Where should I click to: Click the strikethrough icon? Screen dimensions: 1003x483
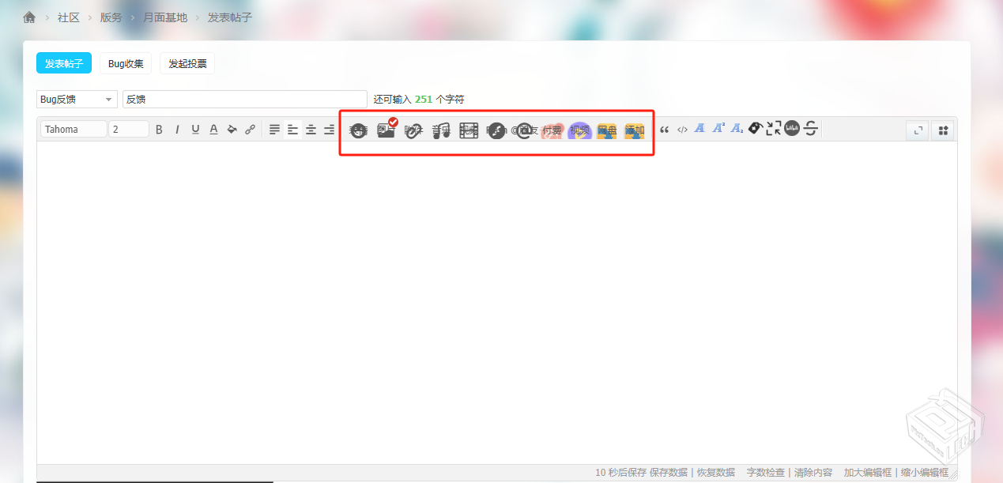pos(810,129)
